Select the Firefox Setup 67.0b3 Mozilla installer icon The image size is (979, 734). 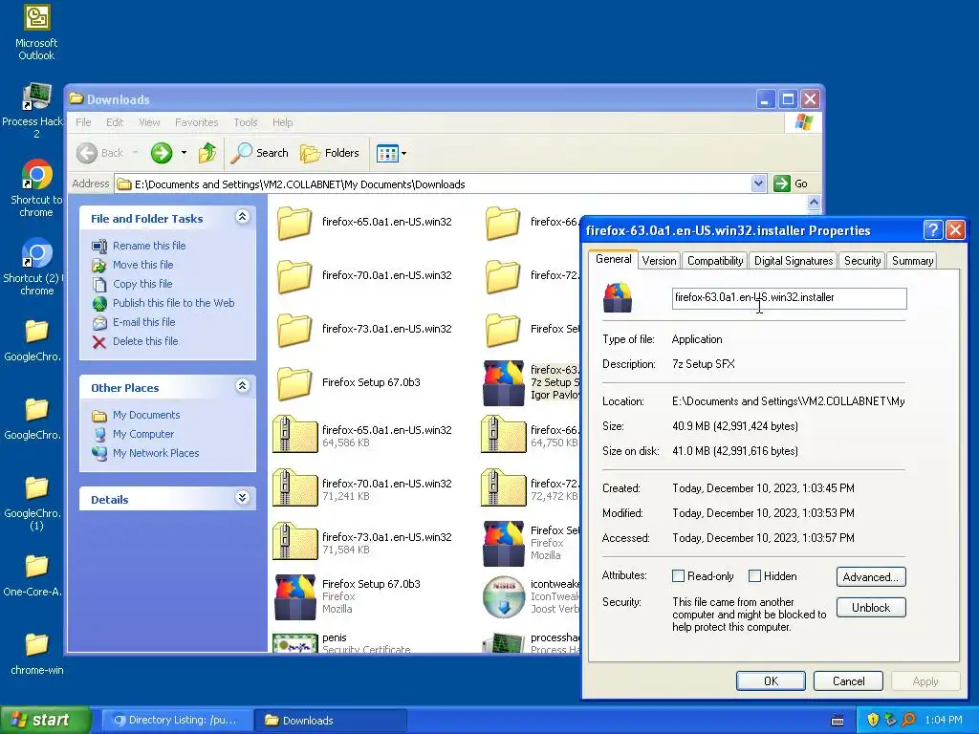pos(294,596)
